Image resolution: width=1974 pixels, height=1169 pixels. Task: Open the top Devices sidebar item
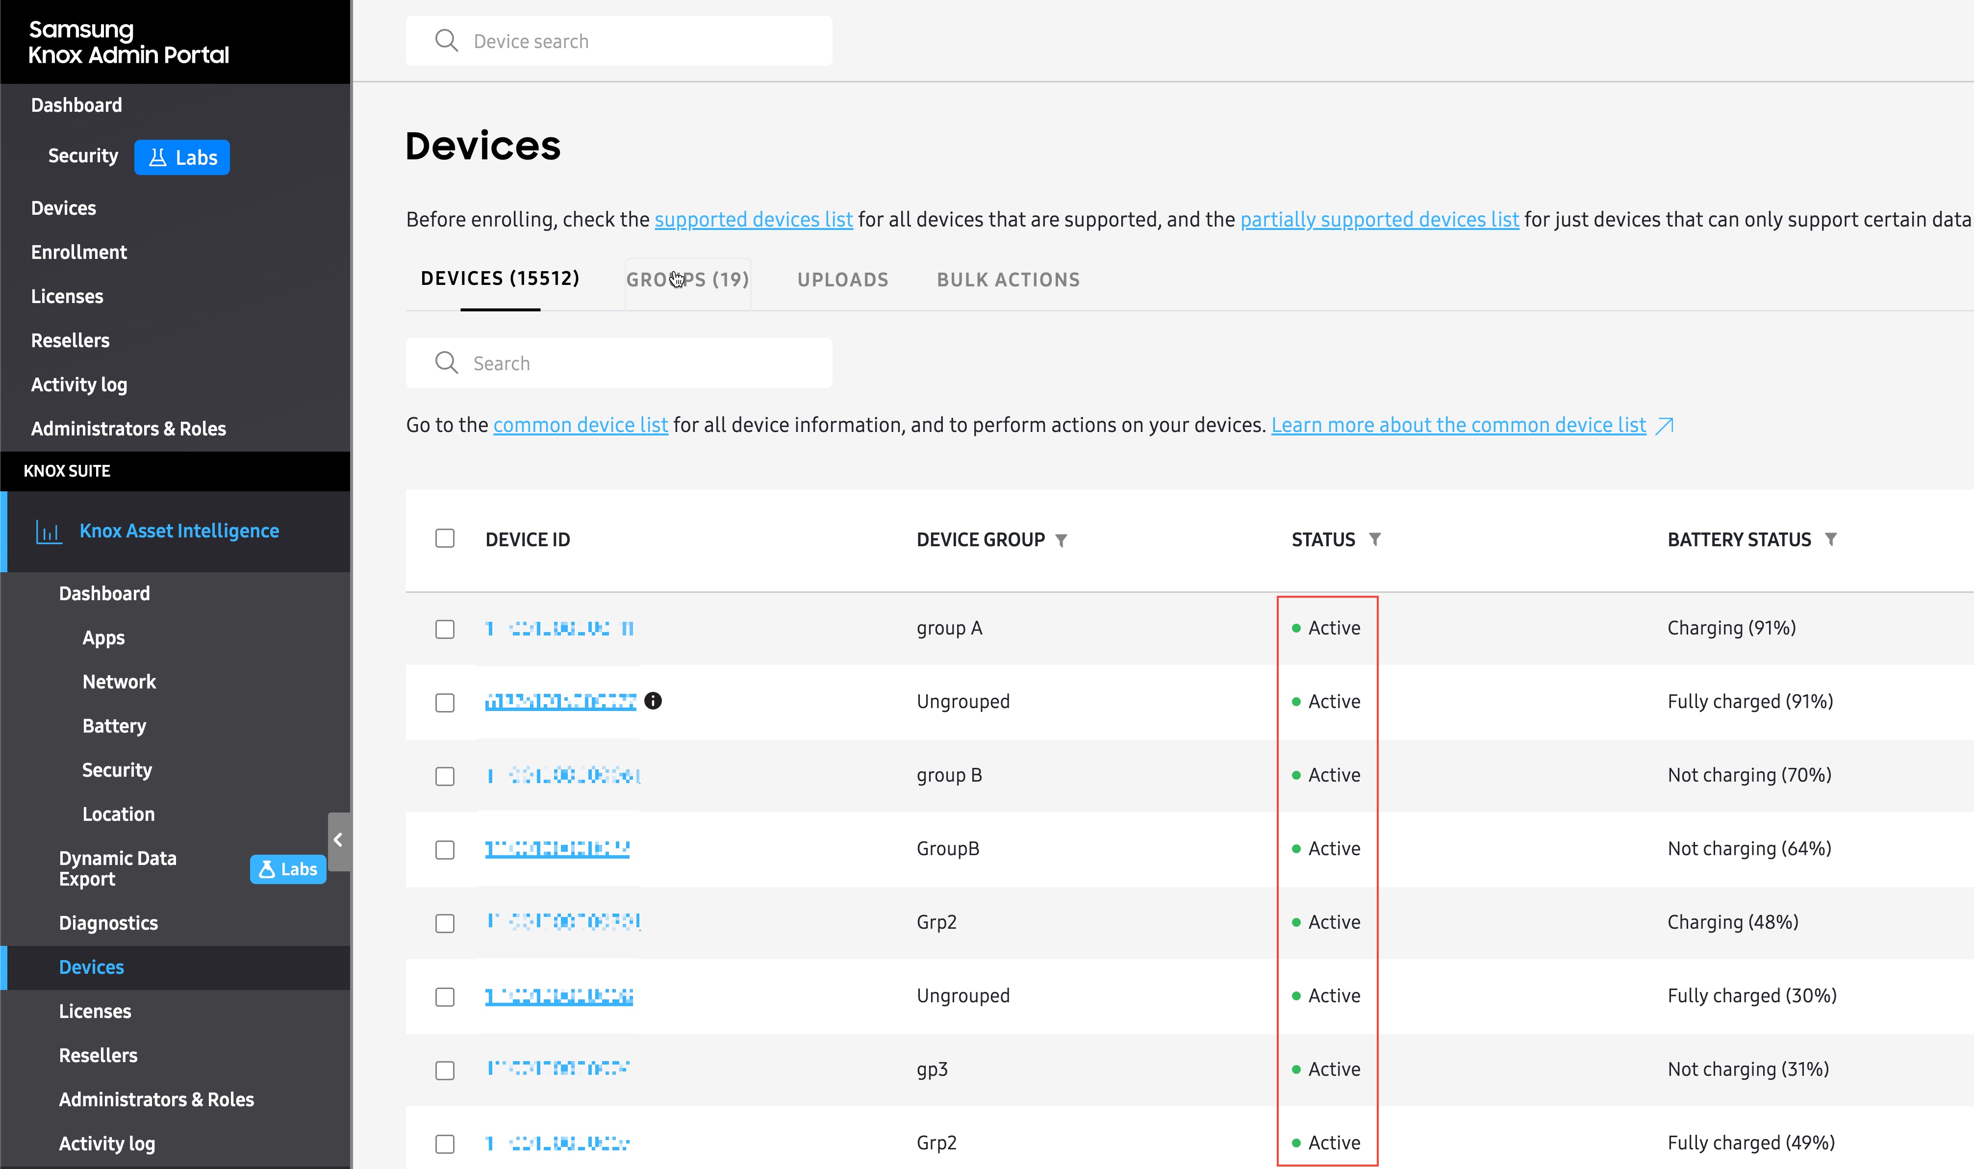pos(63,208)
